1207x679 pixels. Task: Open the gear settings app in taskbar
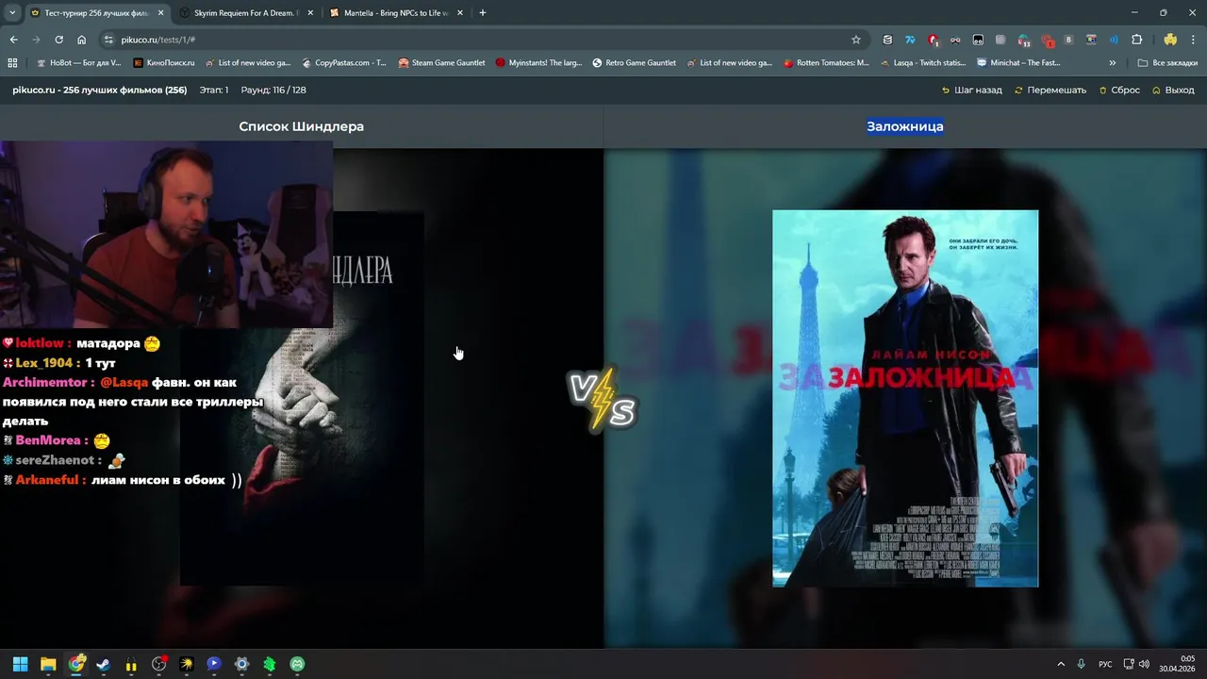[x=241, y=664]
